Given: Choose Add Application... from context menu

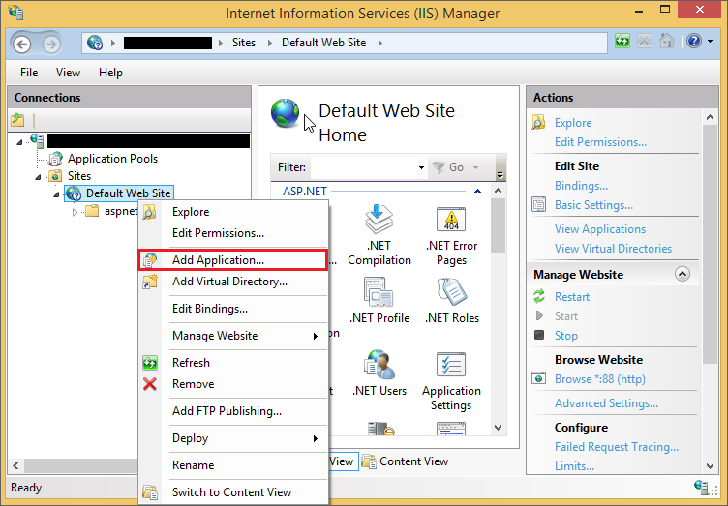Looking at the screenshot, I should click(233, 260).
